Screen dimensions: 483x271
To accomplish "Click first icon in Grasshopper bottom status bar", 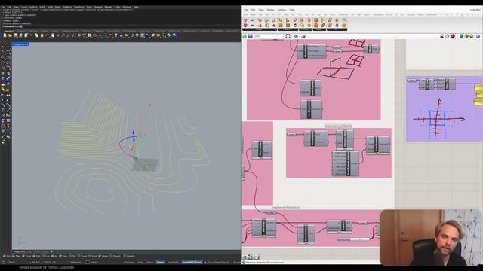I will point(245,257).
